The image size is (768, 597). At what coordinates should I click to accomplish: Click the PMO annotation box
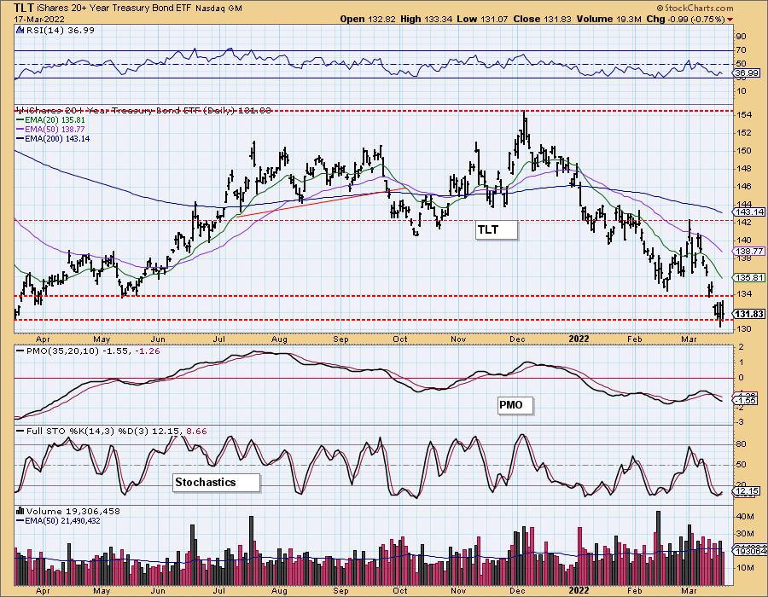tap(515, 405)
